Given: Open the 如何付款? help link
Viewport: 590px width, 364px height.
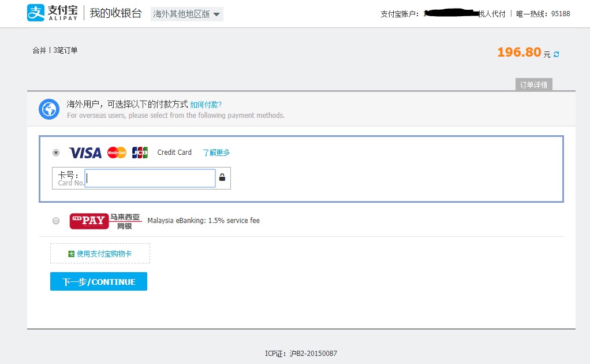Looking at the screenshot, I should 206,105.
